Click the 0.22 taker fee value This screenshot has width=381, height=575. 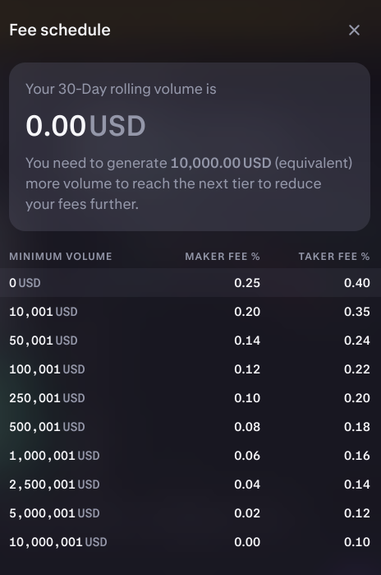(357, 369)
